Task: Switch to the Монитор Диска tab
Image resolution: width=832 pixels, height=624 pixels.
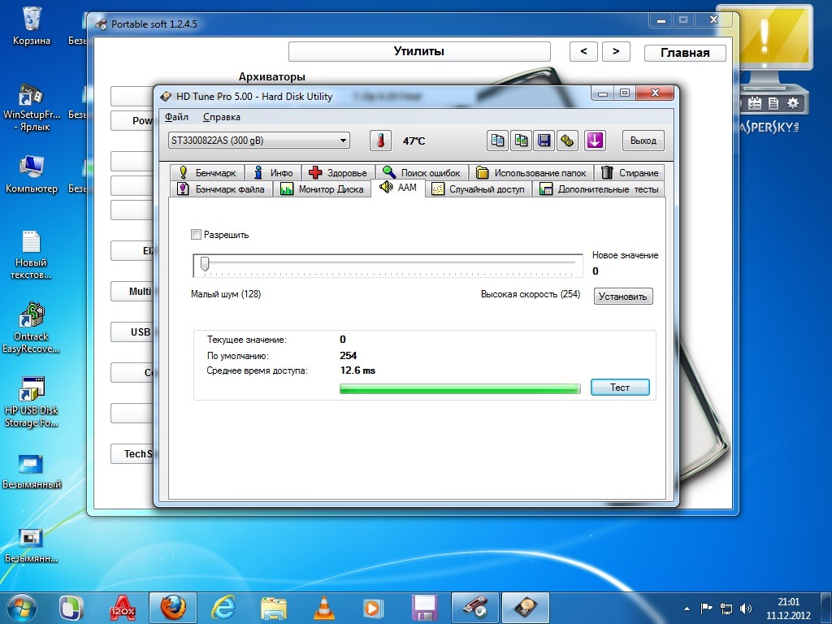Action: pyautogui.click(x=322, y=188)
